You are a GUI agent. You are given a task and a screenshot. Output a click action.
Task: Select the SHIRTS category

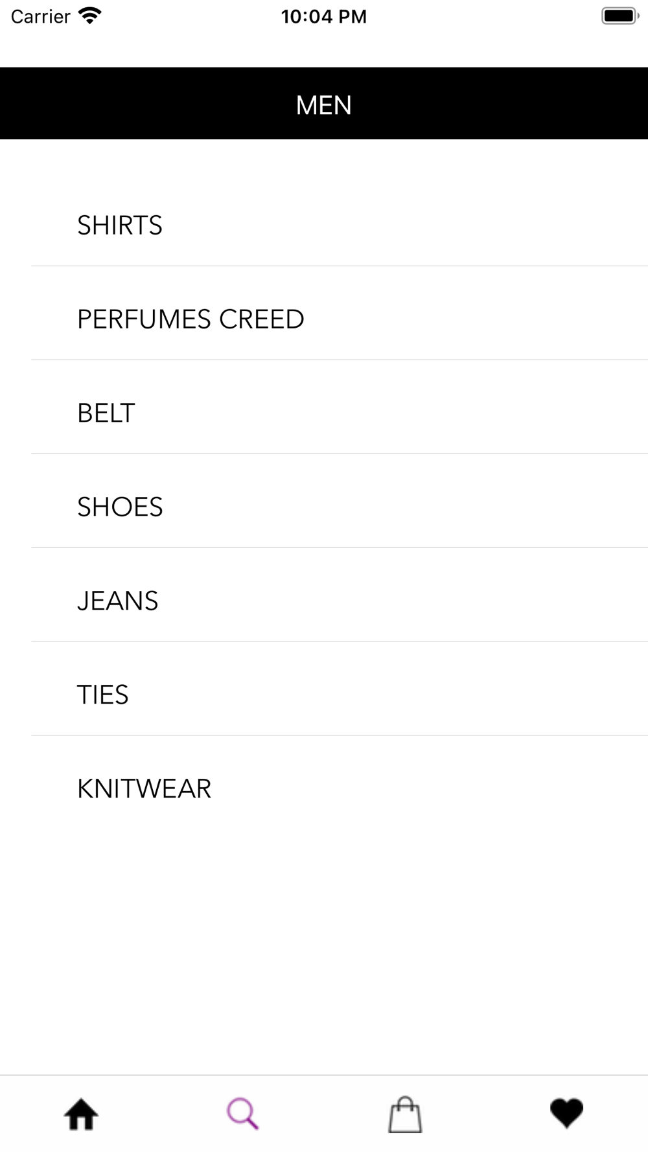pos(120,225)
